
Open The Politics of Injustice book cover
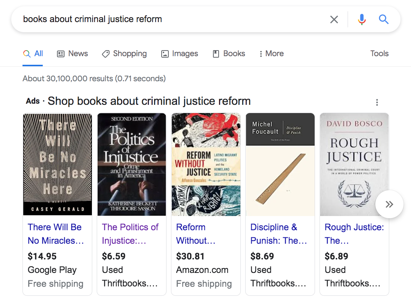[x=132, y=164]
